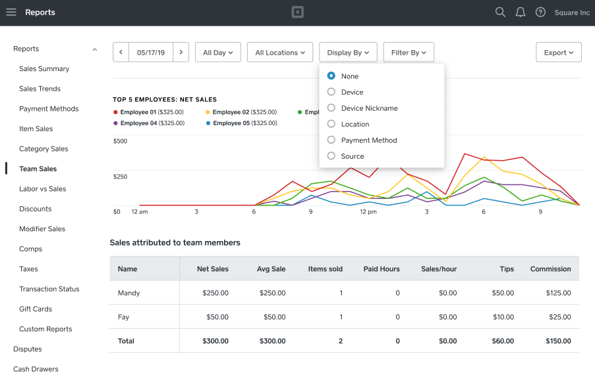Image resolution: width=595 pixels, height=384 pixels.
Task: Open Labor vs Sales report
Action: tap(42, 189)
